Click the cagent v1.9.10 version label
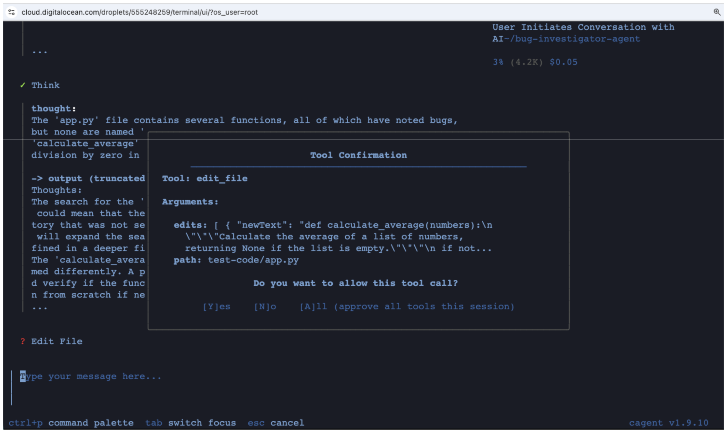 click(x=668, y=423)
